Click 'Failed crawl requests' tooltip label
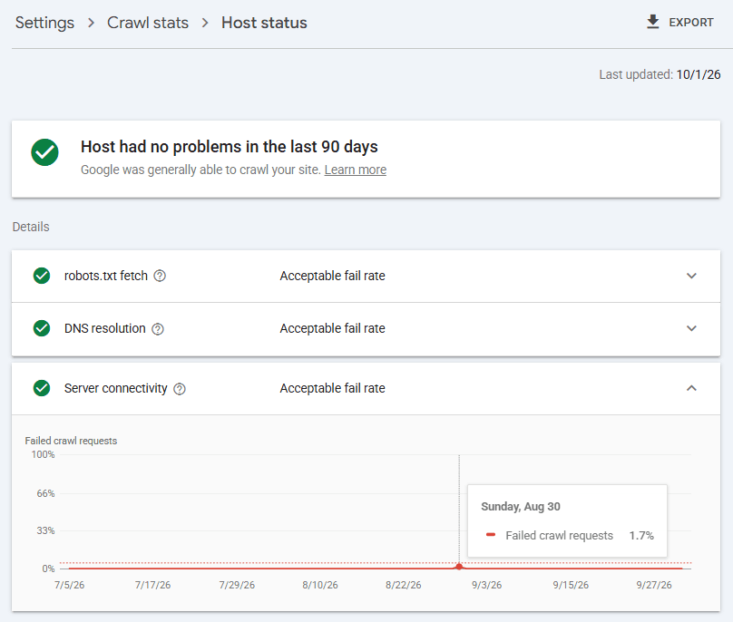The image size is (733, 622). click(559, 536)
